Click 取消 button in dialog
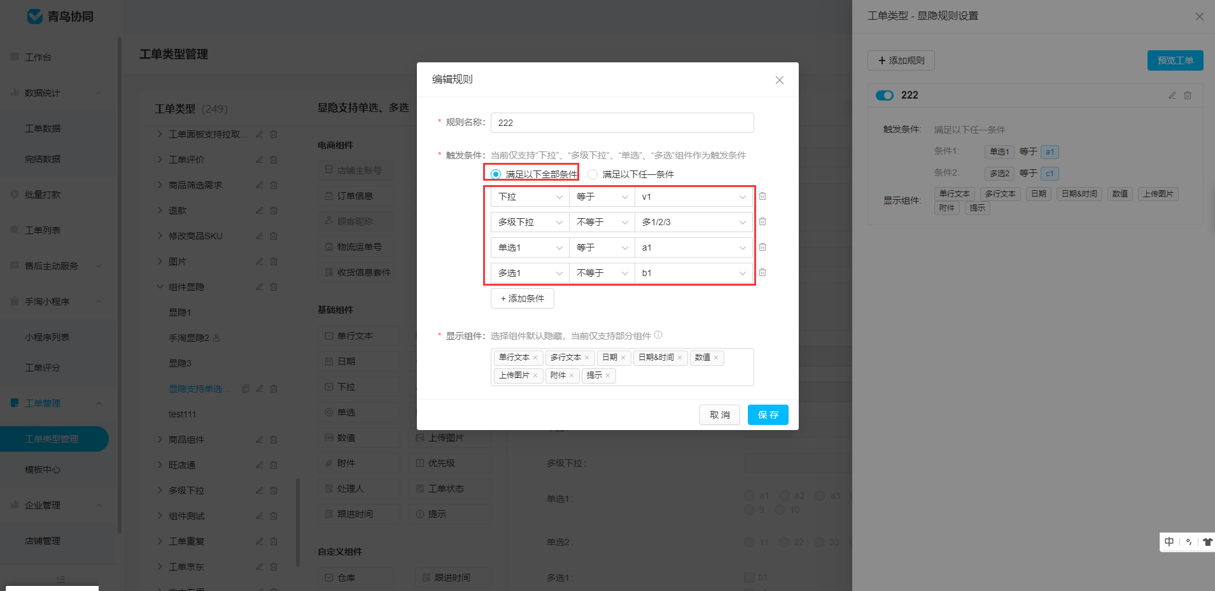The width and height of the screenshot is (1215, 591). point(720,415)
